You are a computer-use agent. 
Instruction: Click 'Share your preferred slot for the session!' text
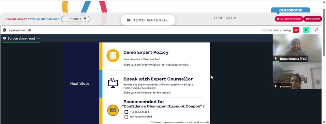click(147, 93)
